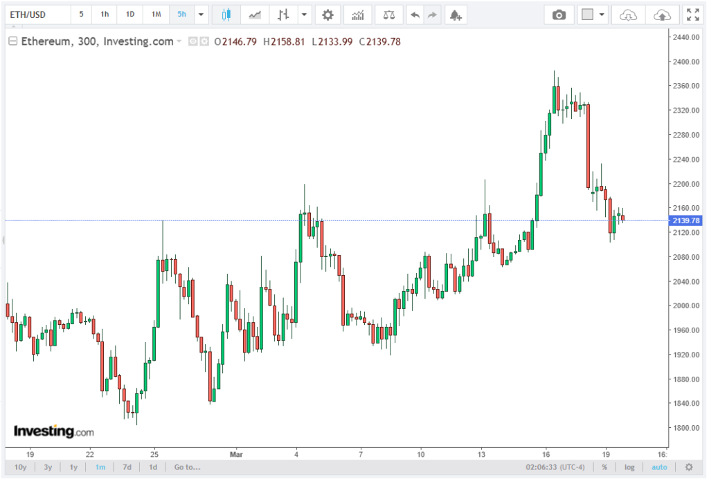Select the candlestick chart style icon
Image resolution: width=709 pixels, height=479 pixels.
pos(225,15)
